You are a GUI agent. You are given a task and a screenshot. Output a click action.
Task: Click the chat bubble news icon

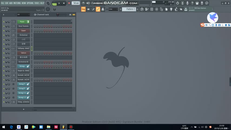point(207,3)
